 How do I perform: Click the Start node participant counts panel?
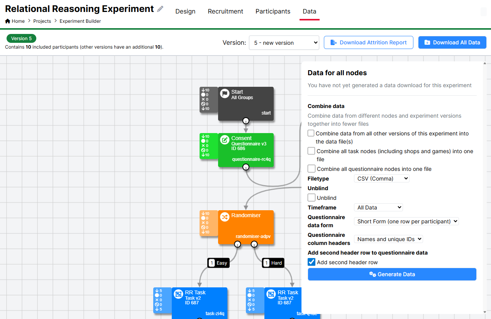click(x=209, y=100)
